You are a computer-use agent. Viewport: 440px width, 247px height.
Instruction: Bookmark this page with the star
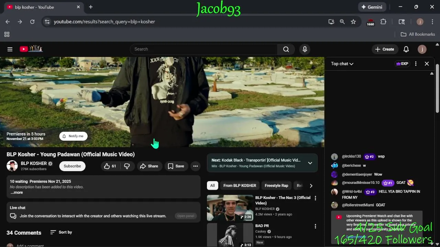(x=353, y=22)
